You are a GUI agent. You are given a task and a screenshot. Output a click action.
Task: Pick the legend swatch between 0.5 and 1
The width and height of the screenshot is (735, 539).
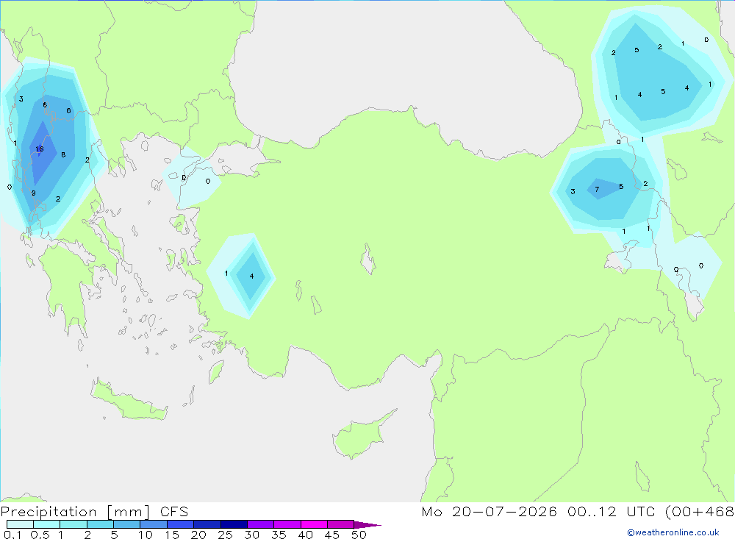(47, 524)
